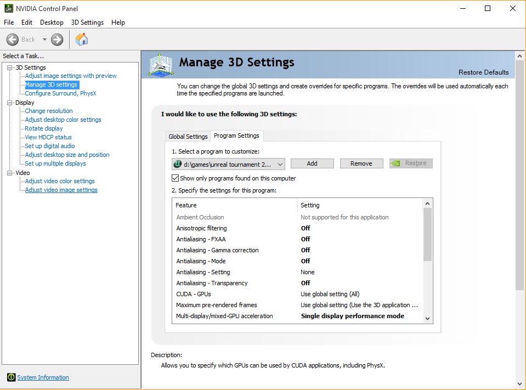Click the Home icon in toolbar
Viewport: 526px width, 390px height.
[x=82, y=39]
